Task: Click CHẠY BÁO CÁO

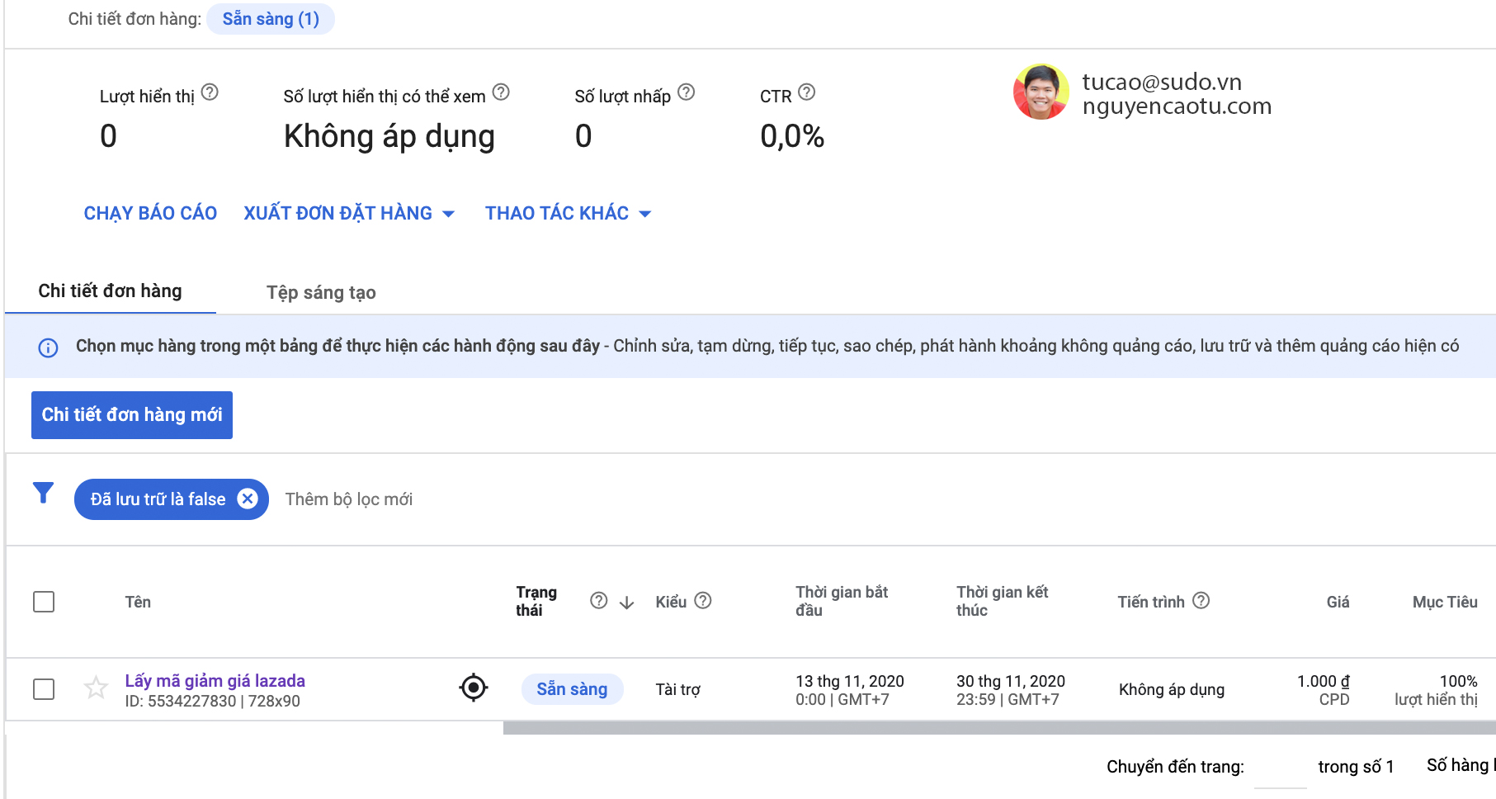Action: tap(150, 213)
